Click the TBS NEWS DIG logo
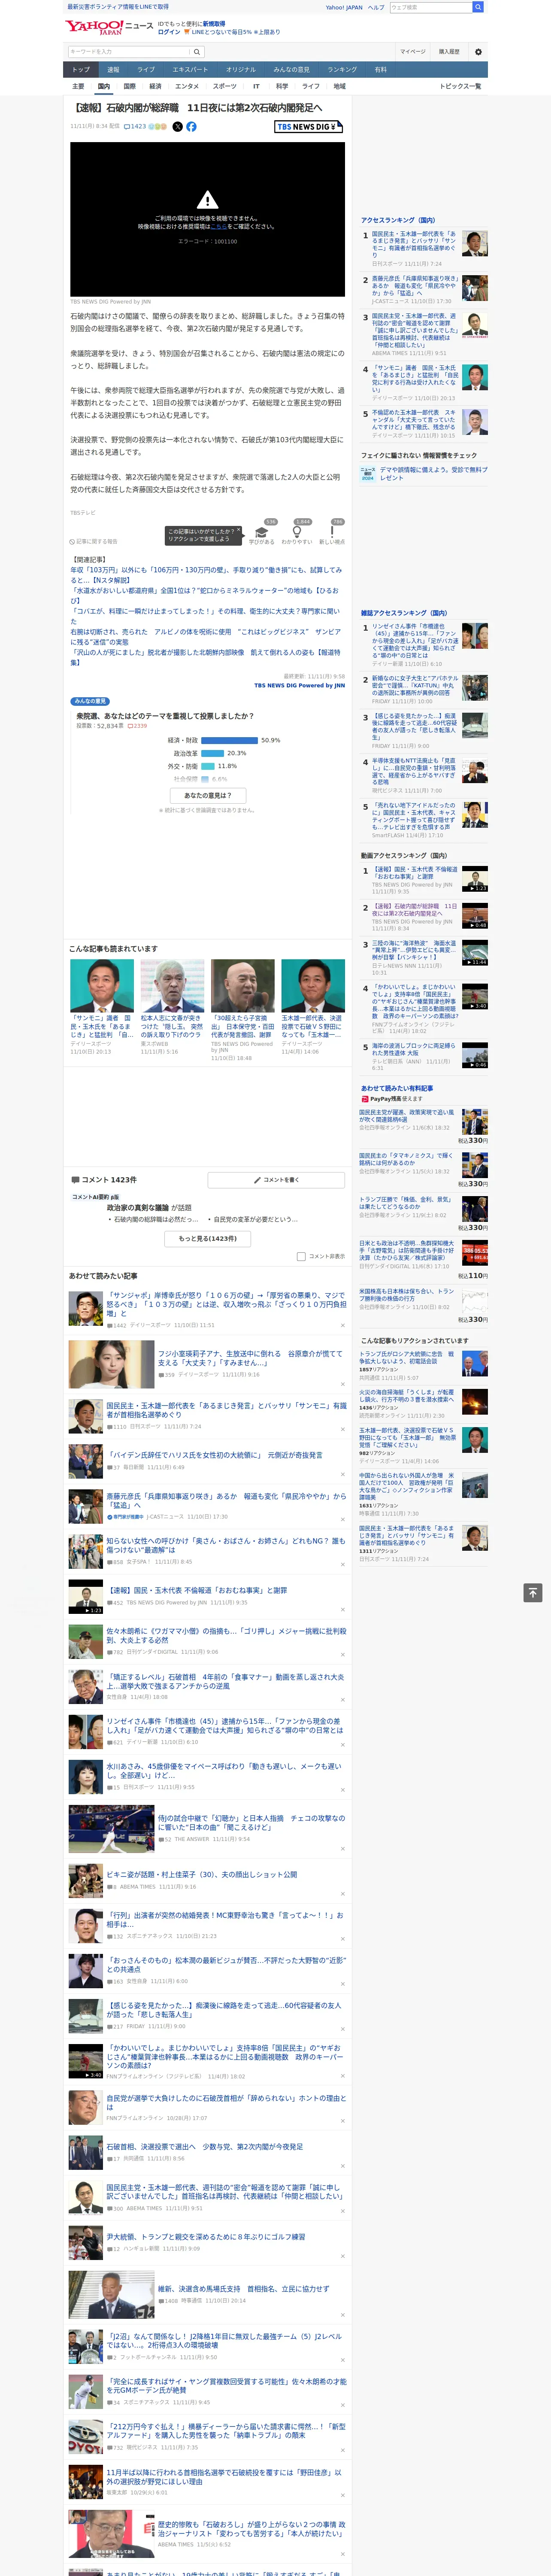The image size is (551, 2576). 308,127
